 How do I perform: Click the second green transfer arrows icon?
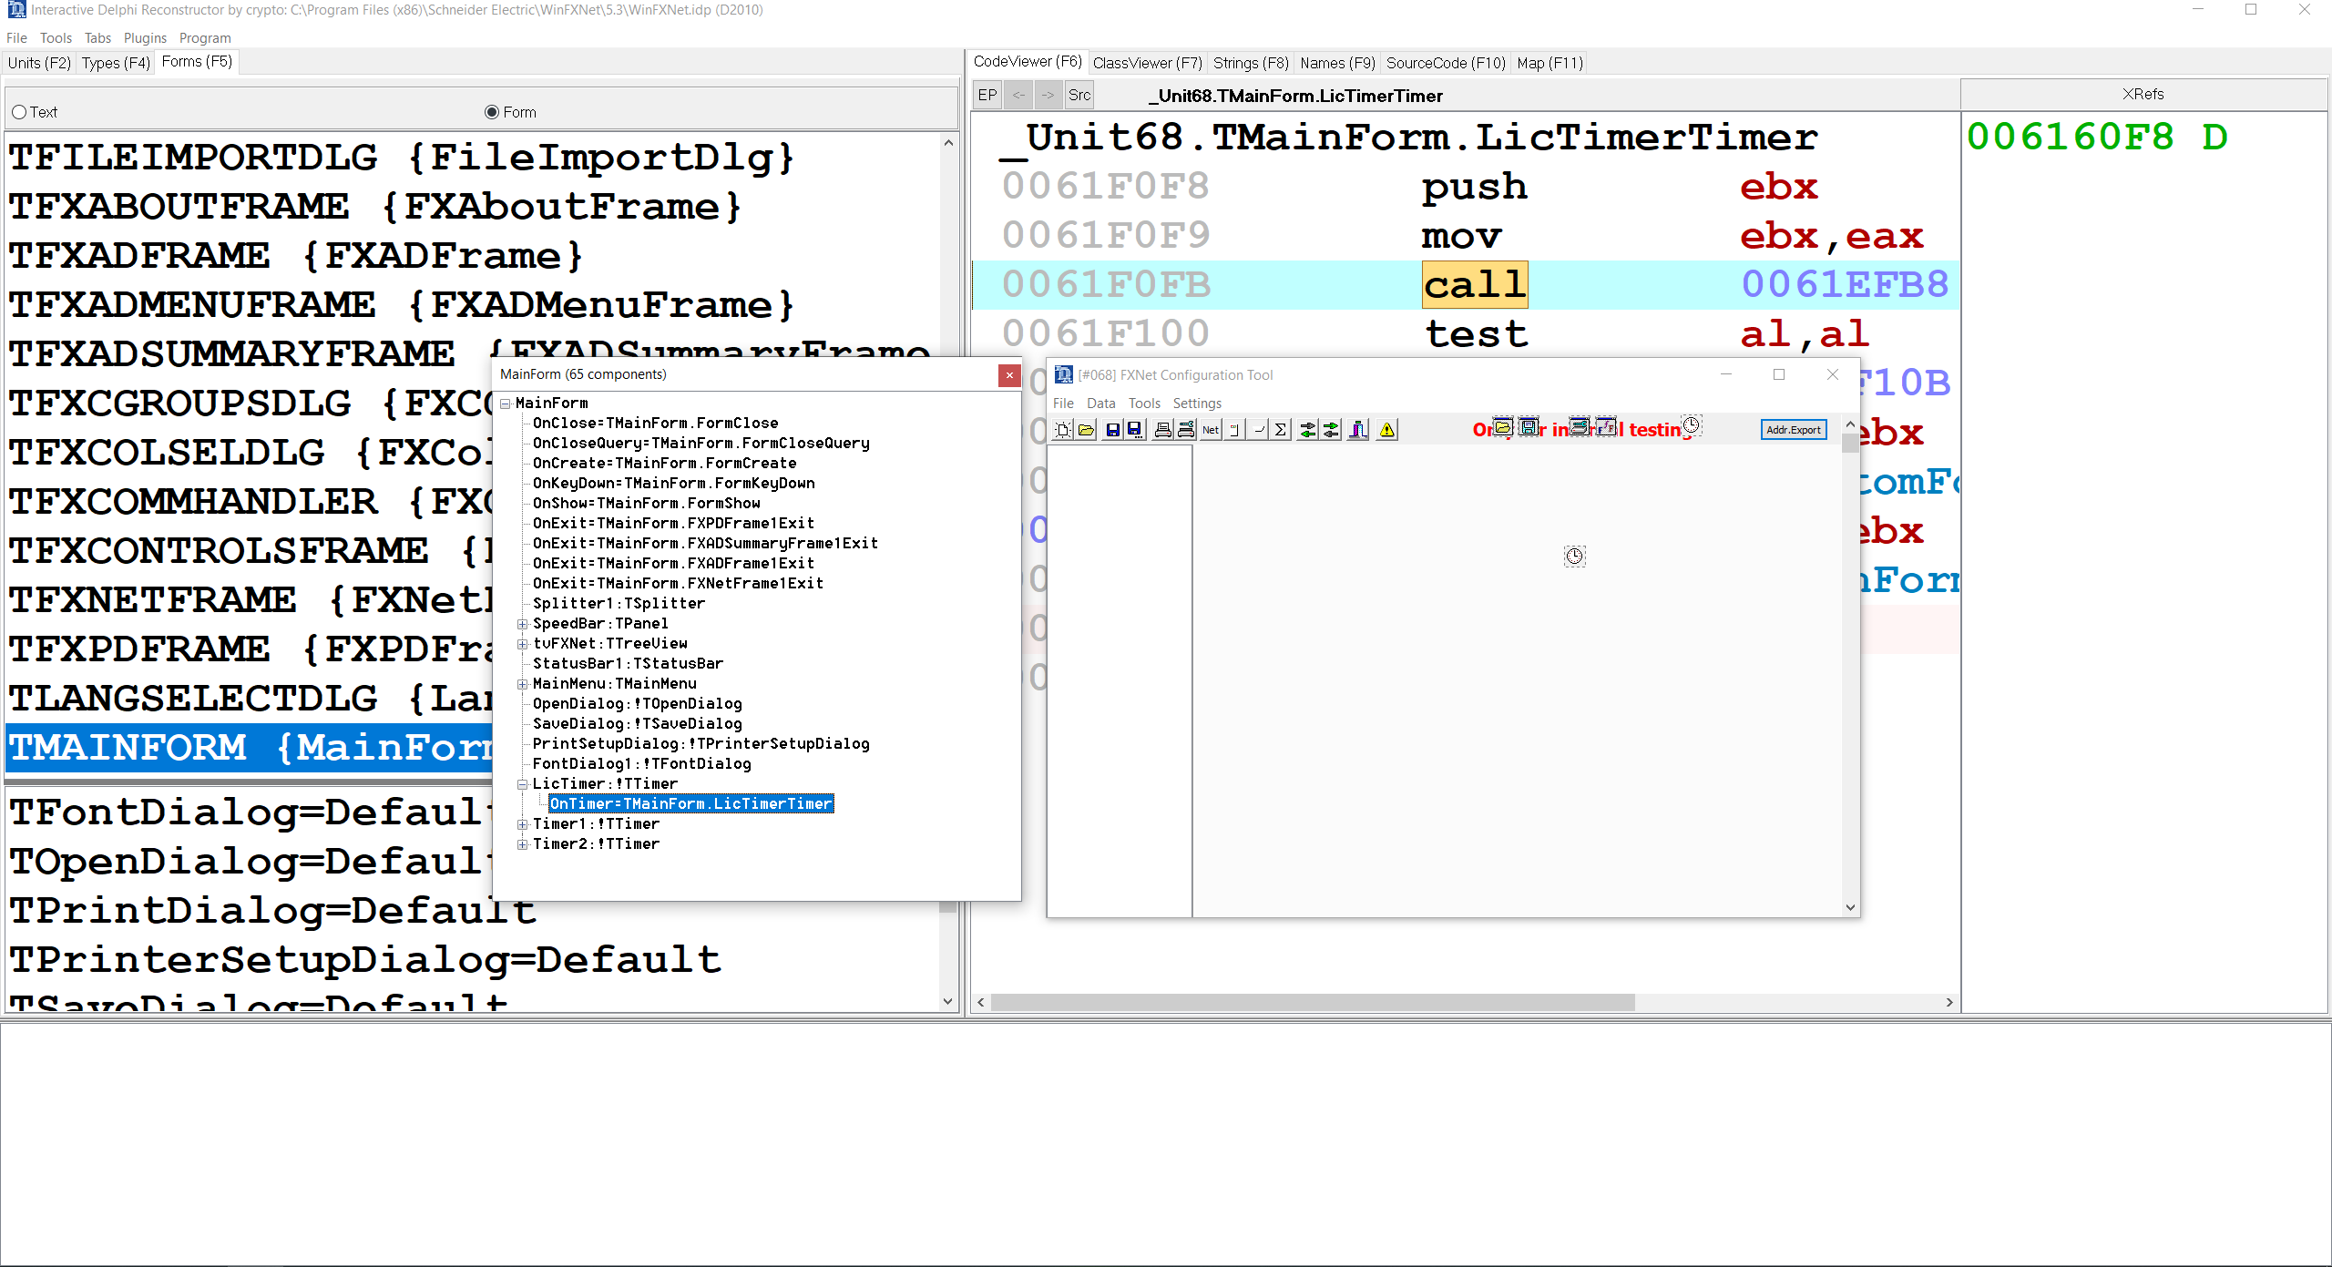[1331, 430]
